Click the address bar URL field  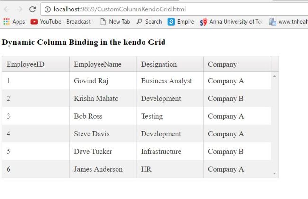pyautogui.click(x=174, y=9)
